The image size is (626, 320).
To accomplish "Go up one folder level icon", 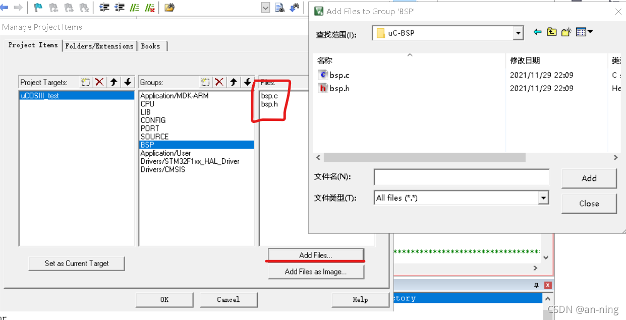I will pos(552,32).
